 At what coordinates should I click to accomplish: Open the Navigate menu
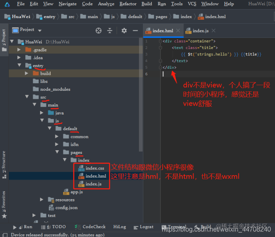[67, 4]
